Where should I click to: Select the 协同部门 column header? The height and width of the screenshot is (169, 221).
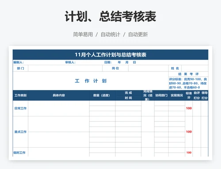coord(161,95)
